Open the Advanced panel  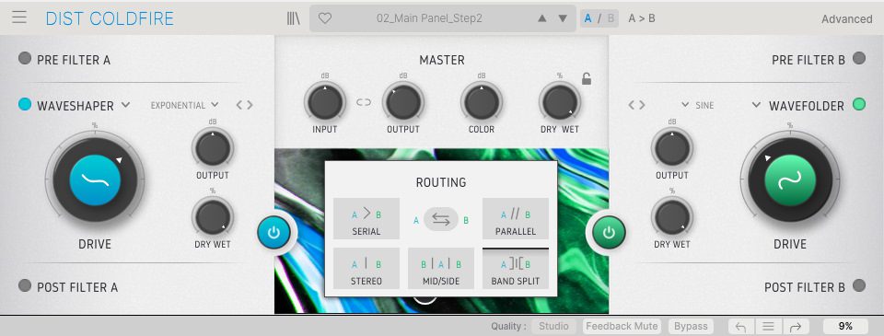[x=847, y=18]
